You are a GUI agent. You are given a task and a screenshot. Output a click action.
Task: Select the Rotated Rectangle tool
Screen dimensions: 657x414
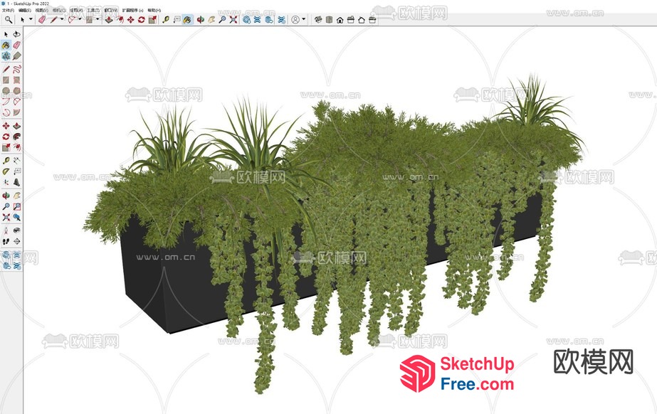(x=17, y=80)
